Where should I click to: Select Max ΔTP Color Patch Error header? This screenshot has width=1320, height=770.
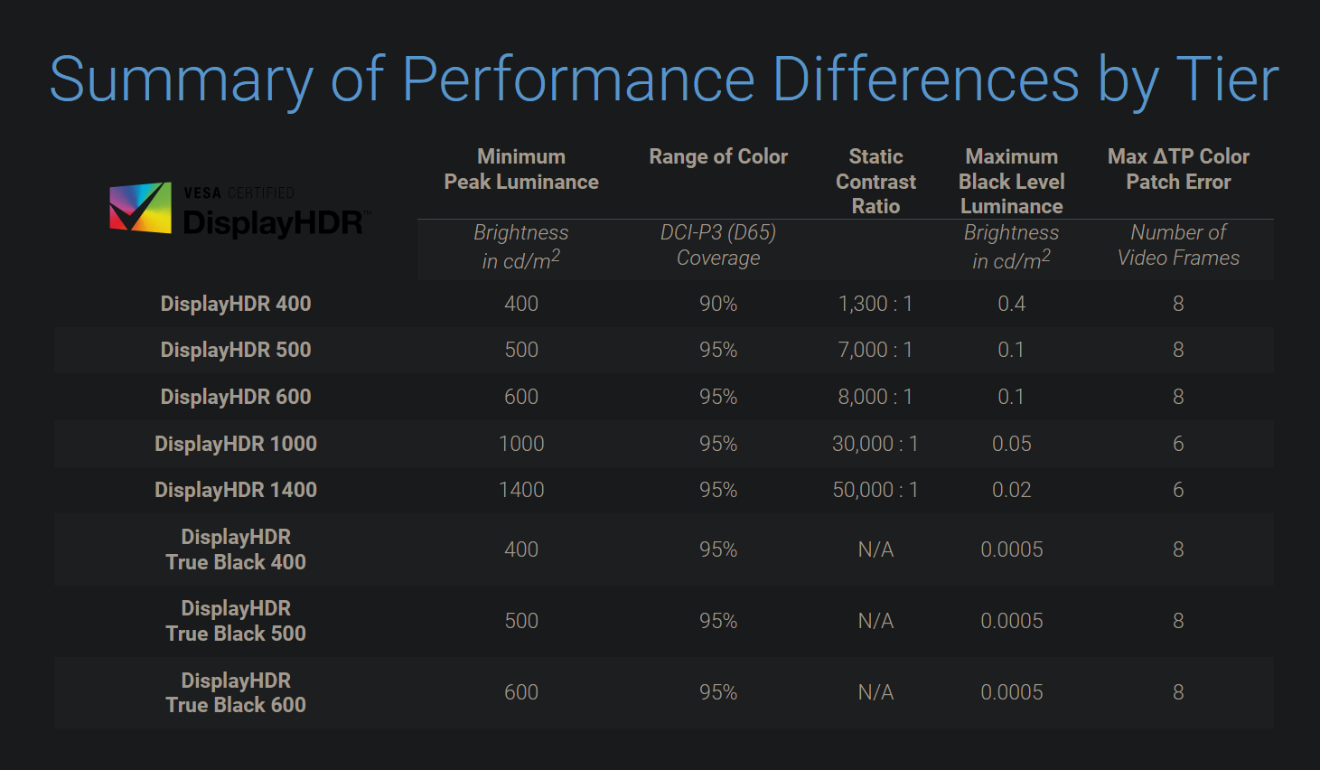pos(1178,169)
